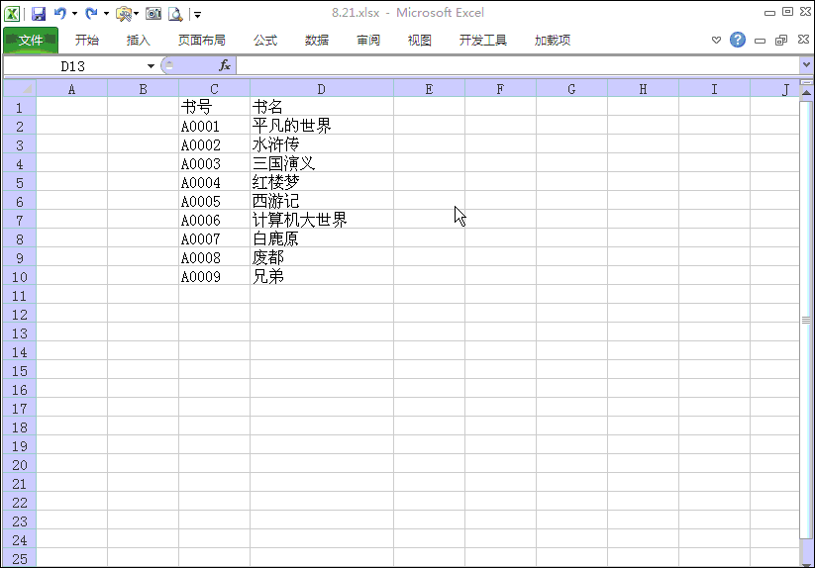The height and width of the screenshot is (568, 815).
Task: Select cell with 白鹿原
Action: tap(322, 238)
